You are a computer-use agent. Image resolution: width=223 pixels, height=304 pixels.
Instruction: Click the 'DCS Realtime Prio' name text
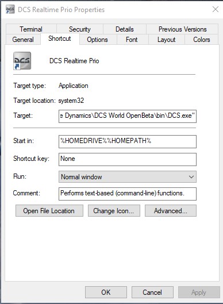tap(74, 61)
